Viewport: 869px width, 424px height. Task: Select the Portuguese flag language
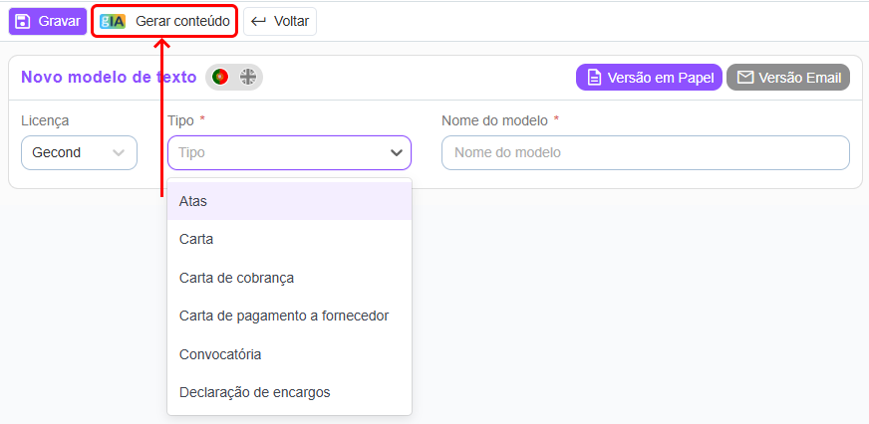220,77
